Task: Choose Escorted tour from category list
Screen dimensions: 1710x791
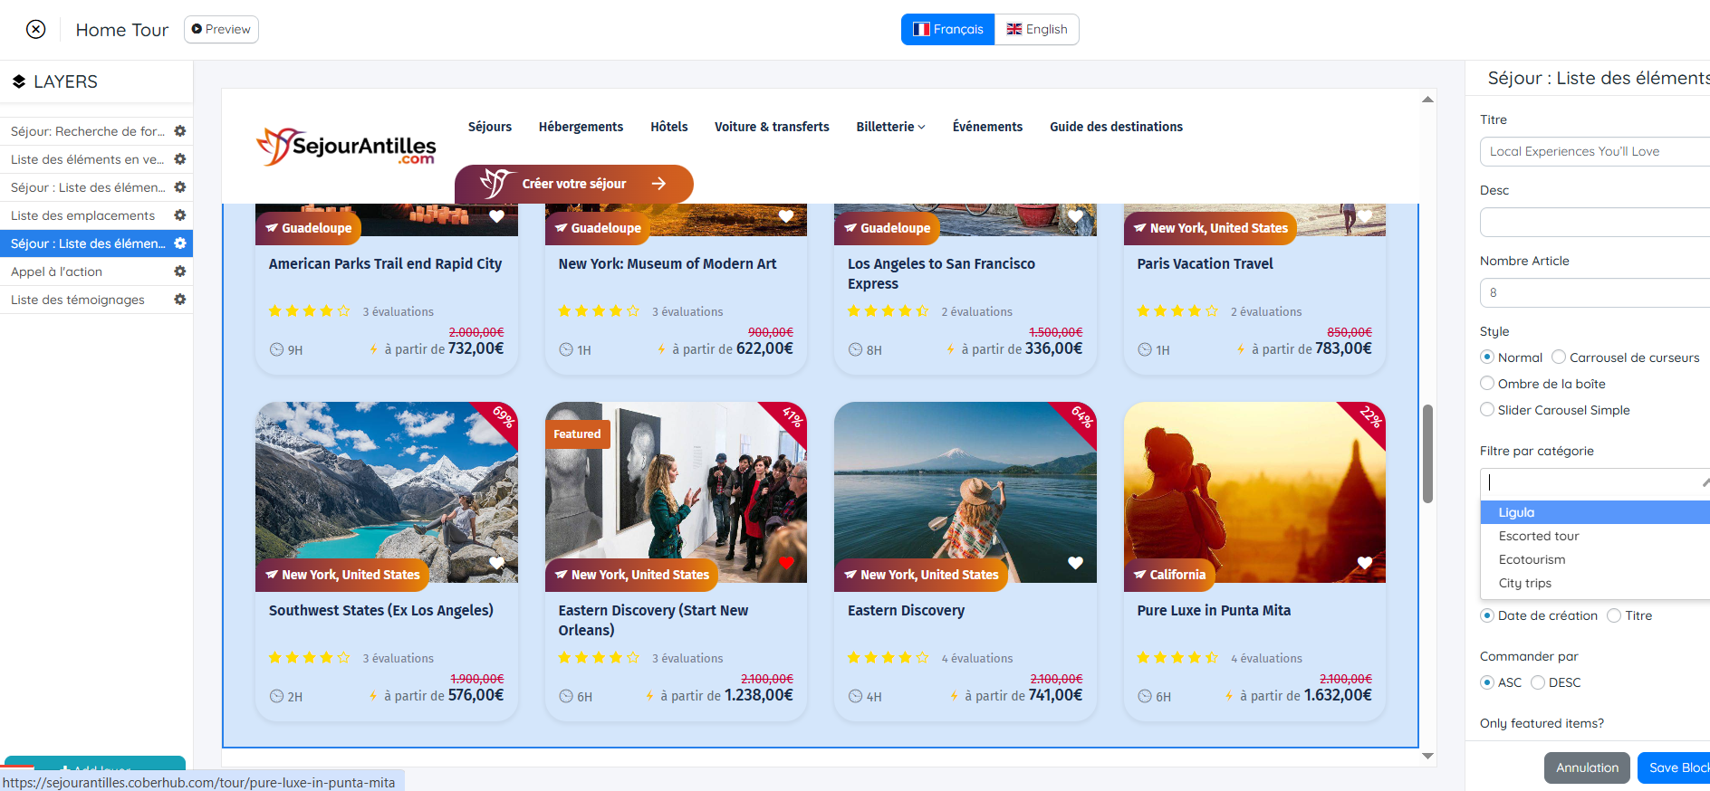Action: (1538, 536)
